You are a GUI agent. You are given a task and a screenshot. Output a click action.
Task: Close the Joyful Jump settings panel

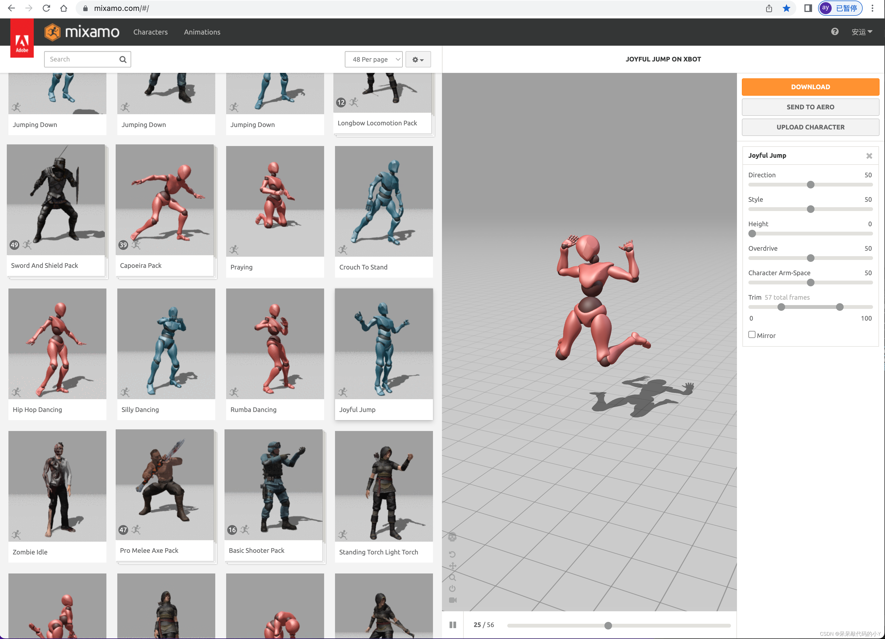(869, 156)
